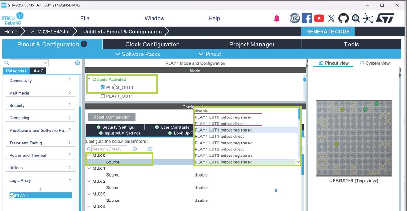Choose 'disable' in the Source dropdown list
Viewport: 407px width, 211px height.
tap(246, 111)
